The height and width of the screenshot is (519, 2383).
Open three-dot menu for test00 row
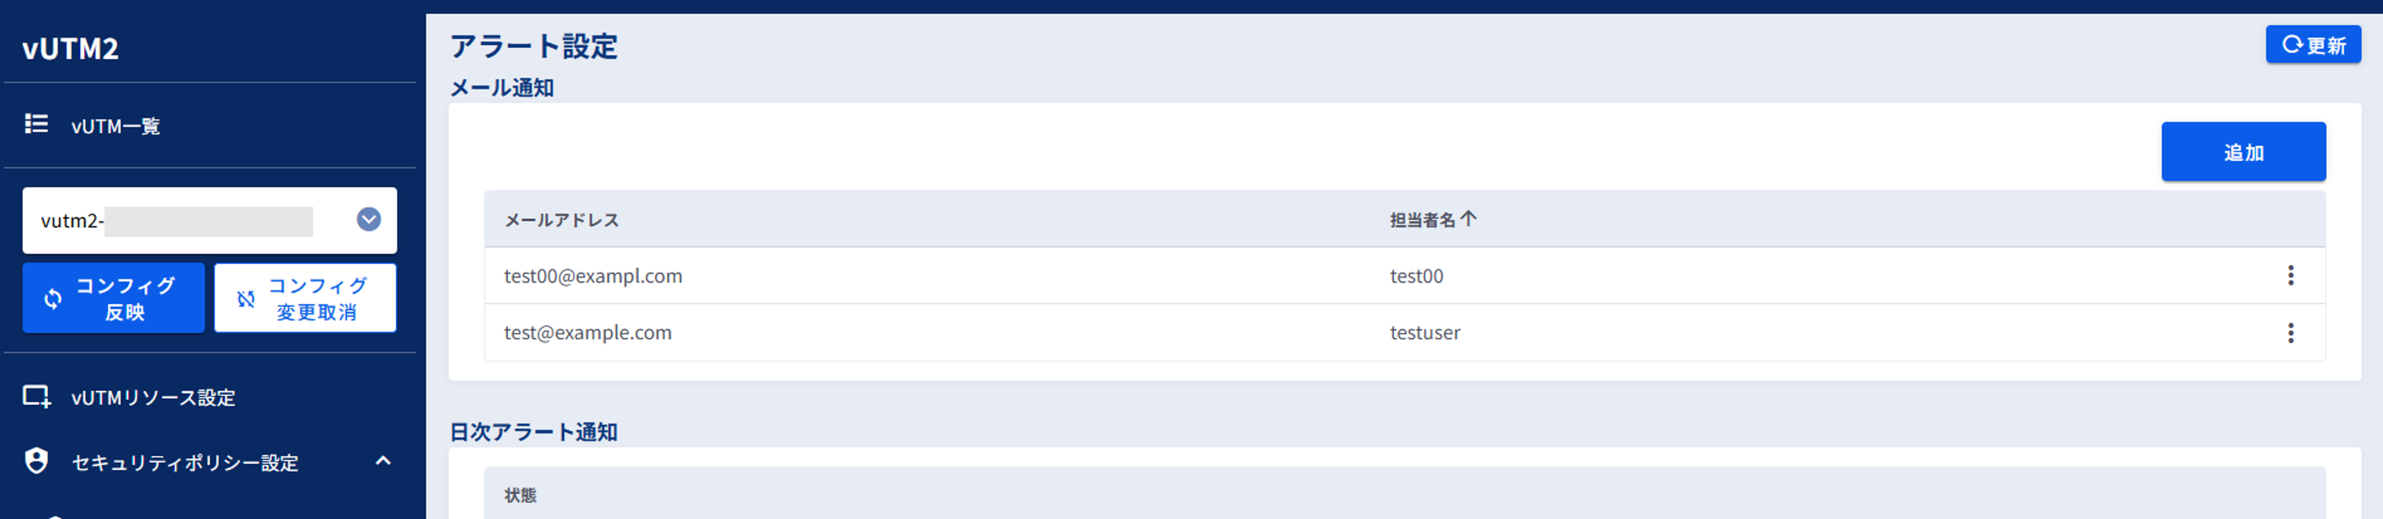[x=2290, y=275]
